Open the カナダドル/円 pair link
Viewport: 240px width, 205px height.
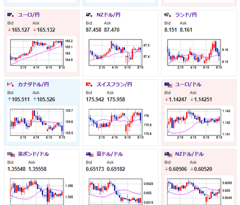coord(33,84)
